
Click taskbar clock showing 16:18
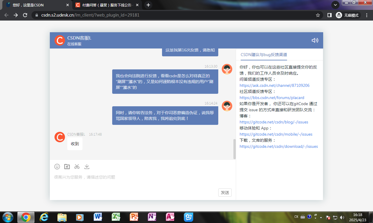tap(358, 217)
